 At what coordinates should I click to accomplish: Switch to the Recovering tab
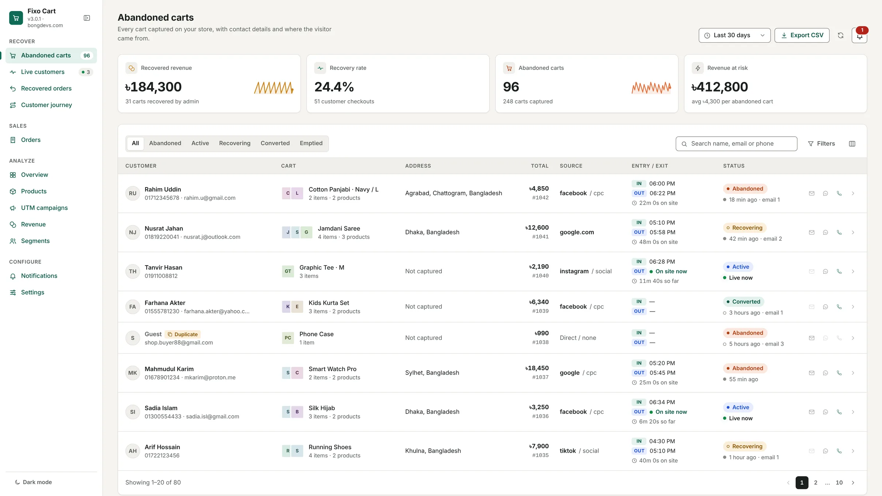coord(234,143)
